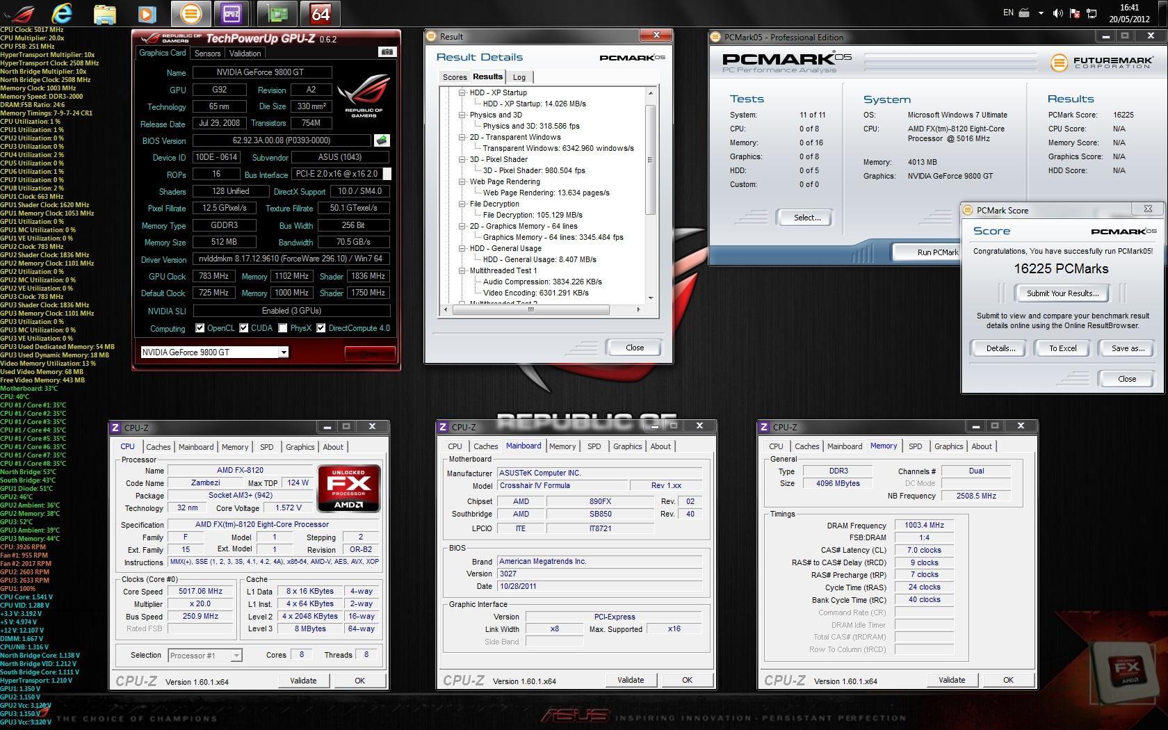Click the AMD FX processor logo in CPU-Z

coord(348,489)
